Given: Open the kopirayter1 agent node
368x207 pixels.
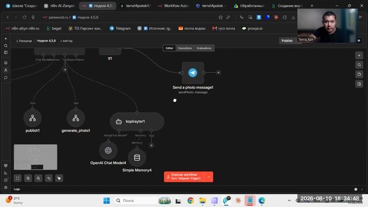Looking at the screenshot, I should pyautogui.click(x=137, y=121).
